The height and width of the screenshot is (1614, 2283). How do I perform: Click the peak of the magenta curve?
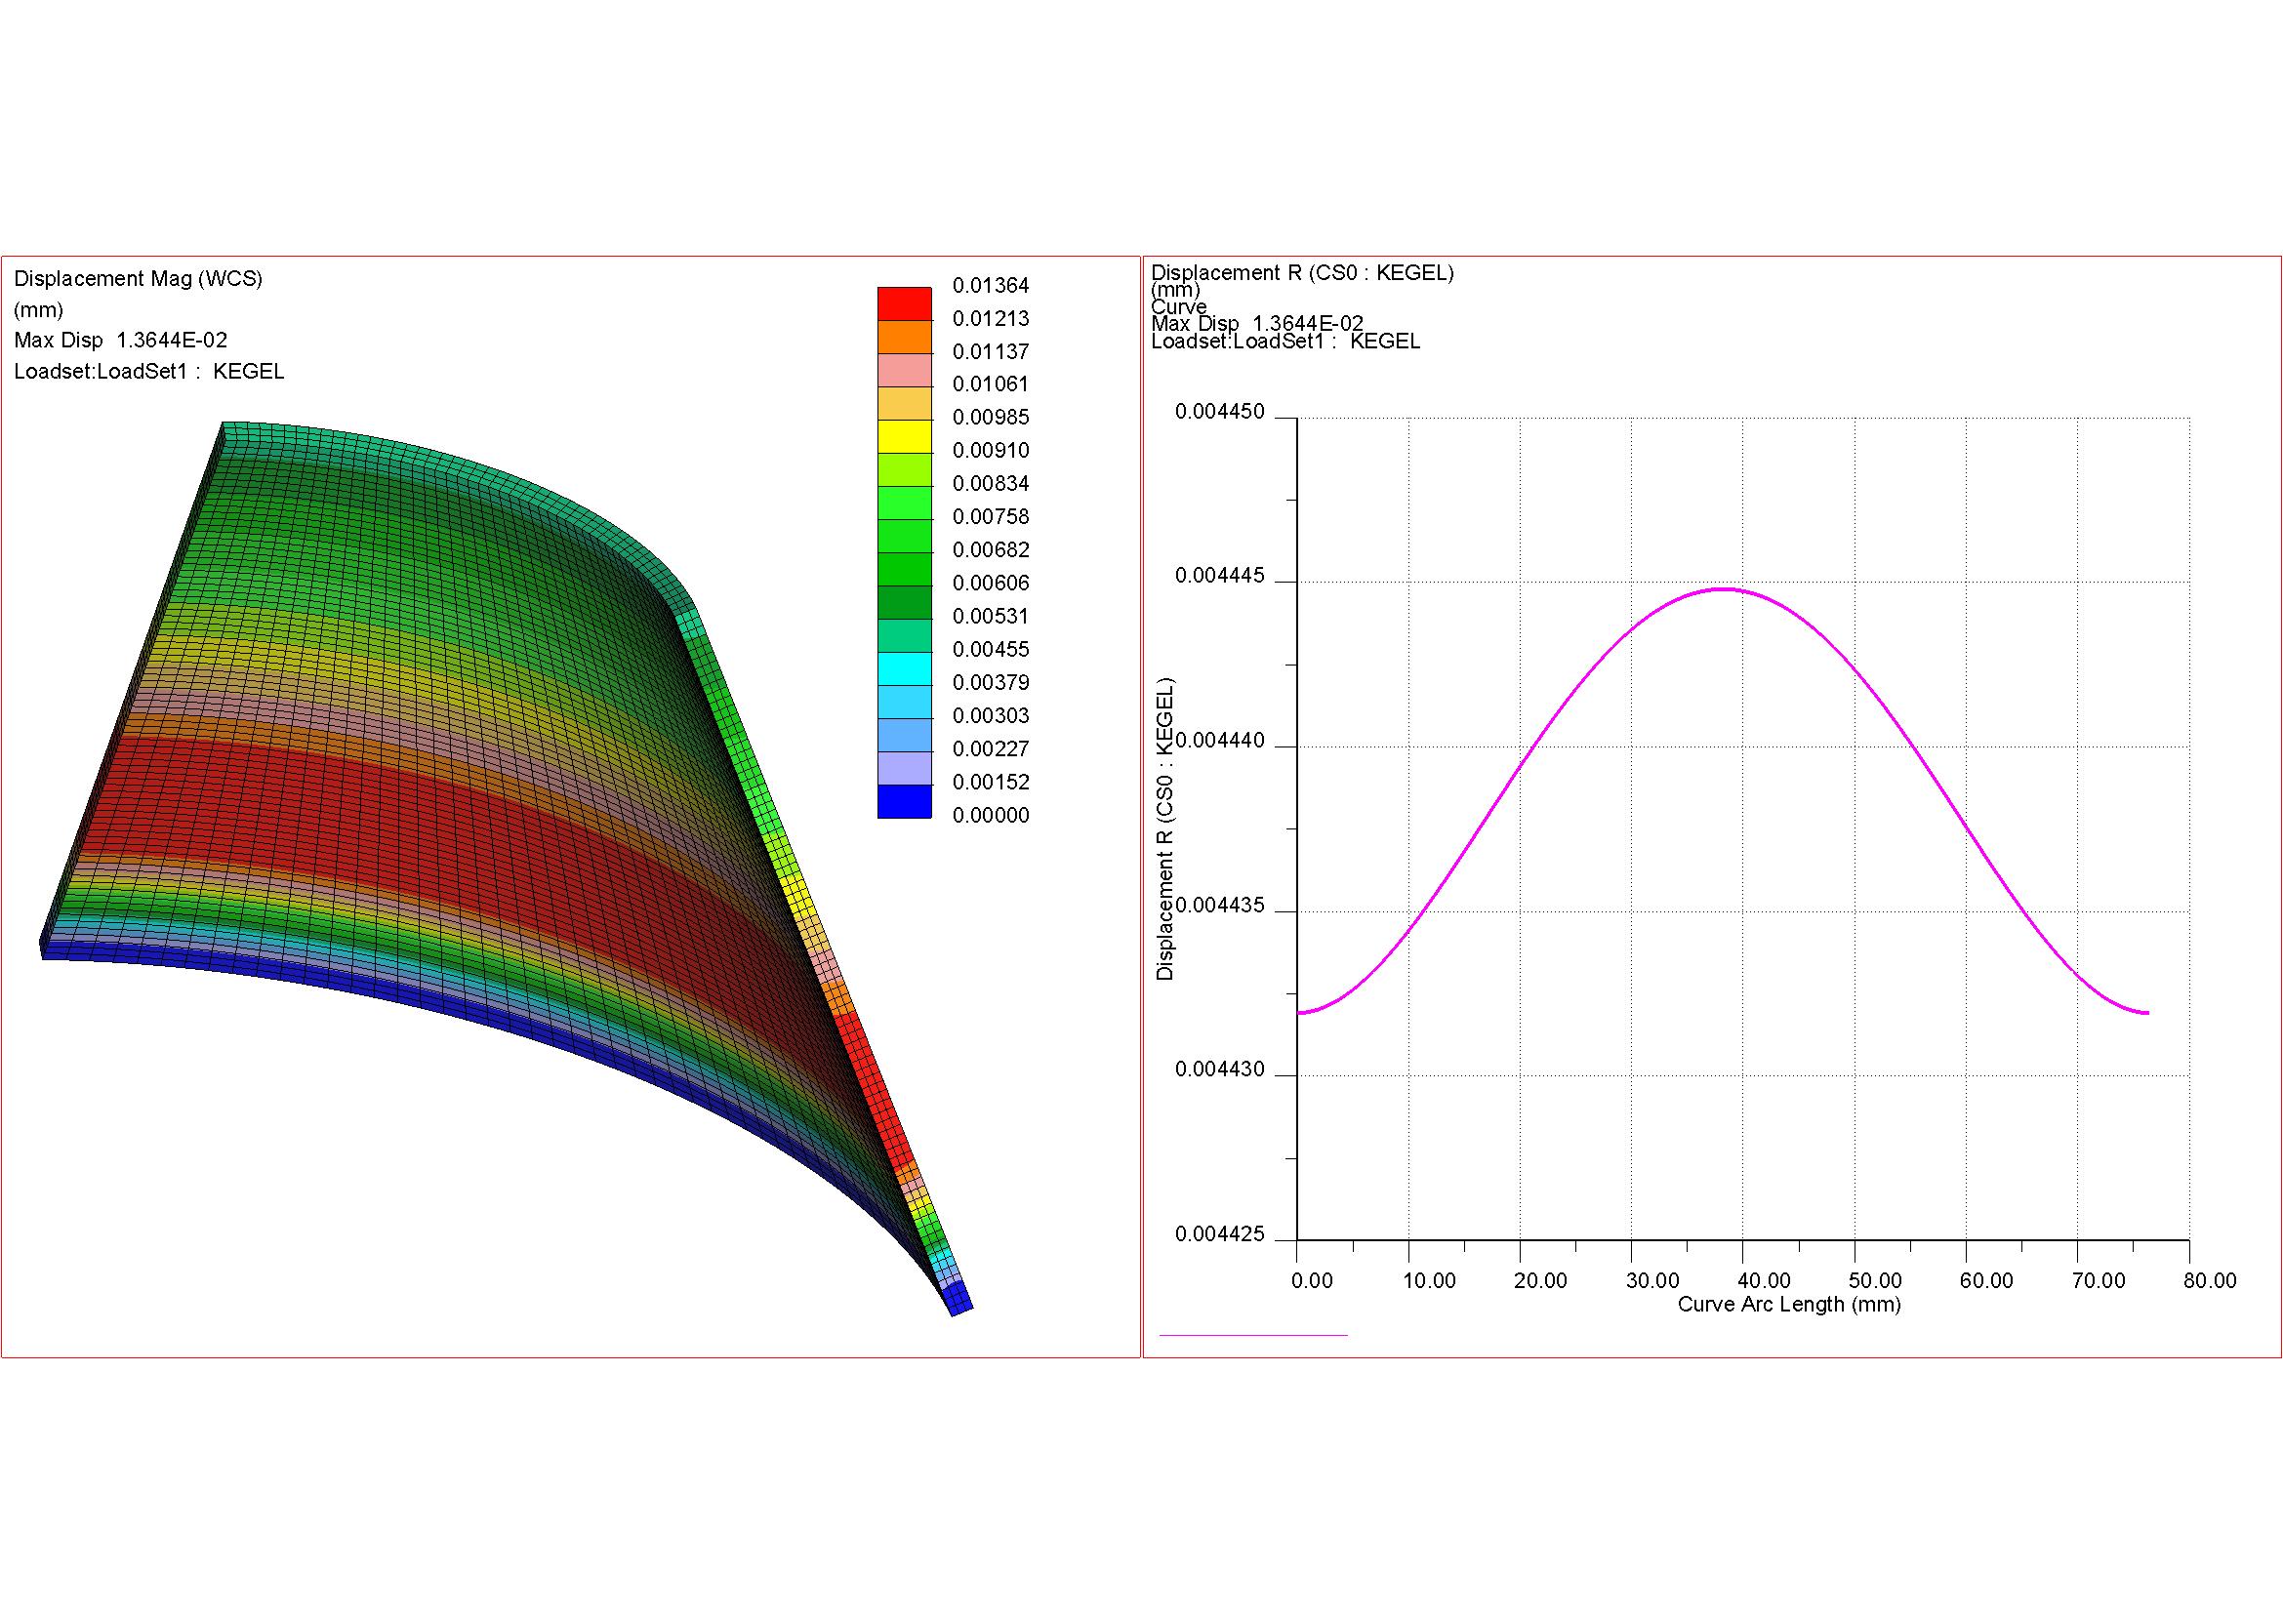click(1722, 589)
